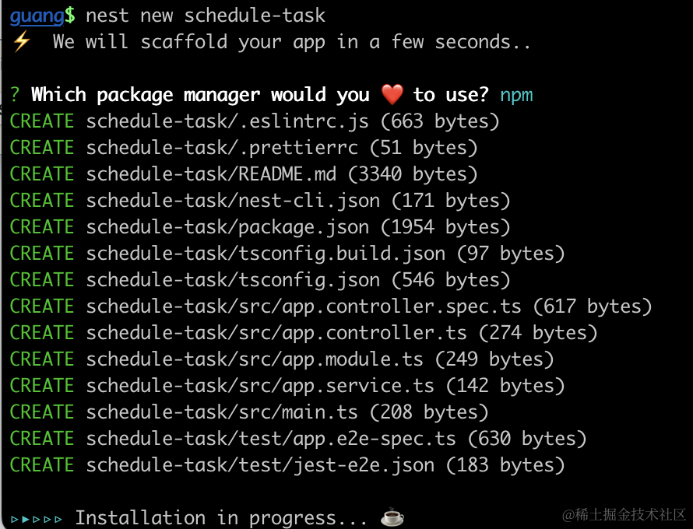The image size is (693, 529).
Task: Click the nest new schedule-task command
Action: click(206, 15)
